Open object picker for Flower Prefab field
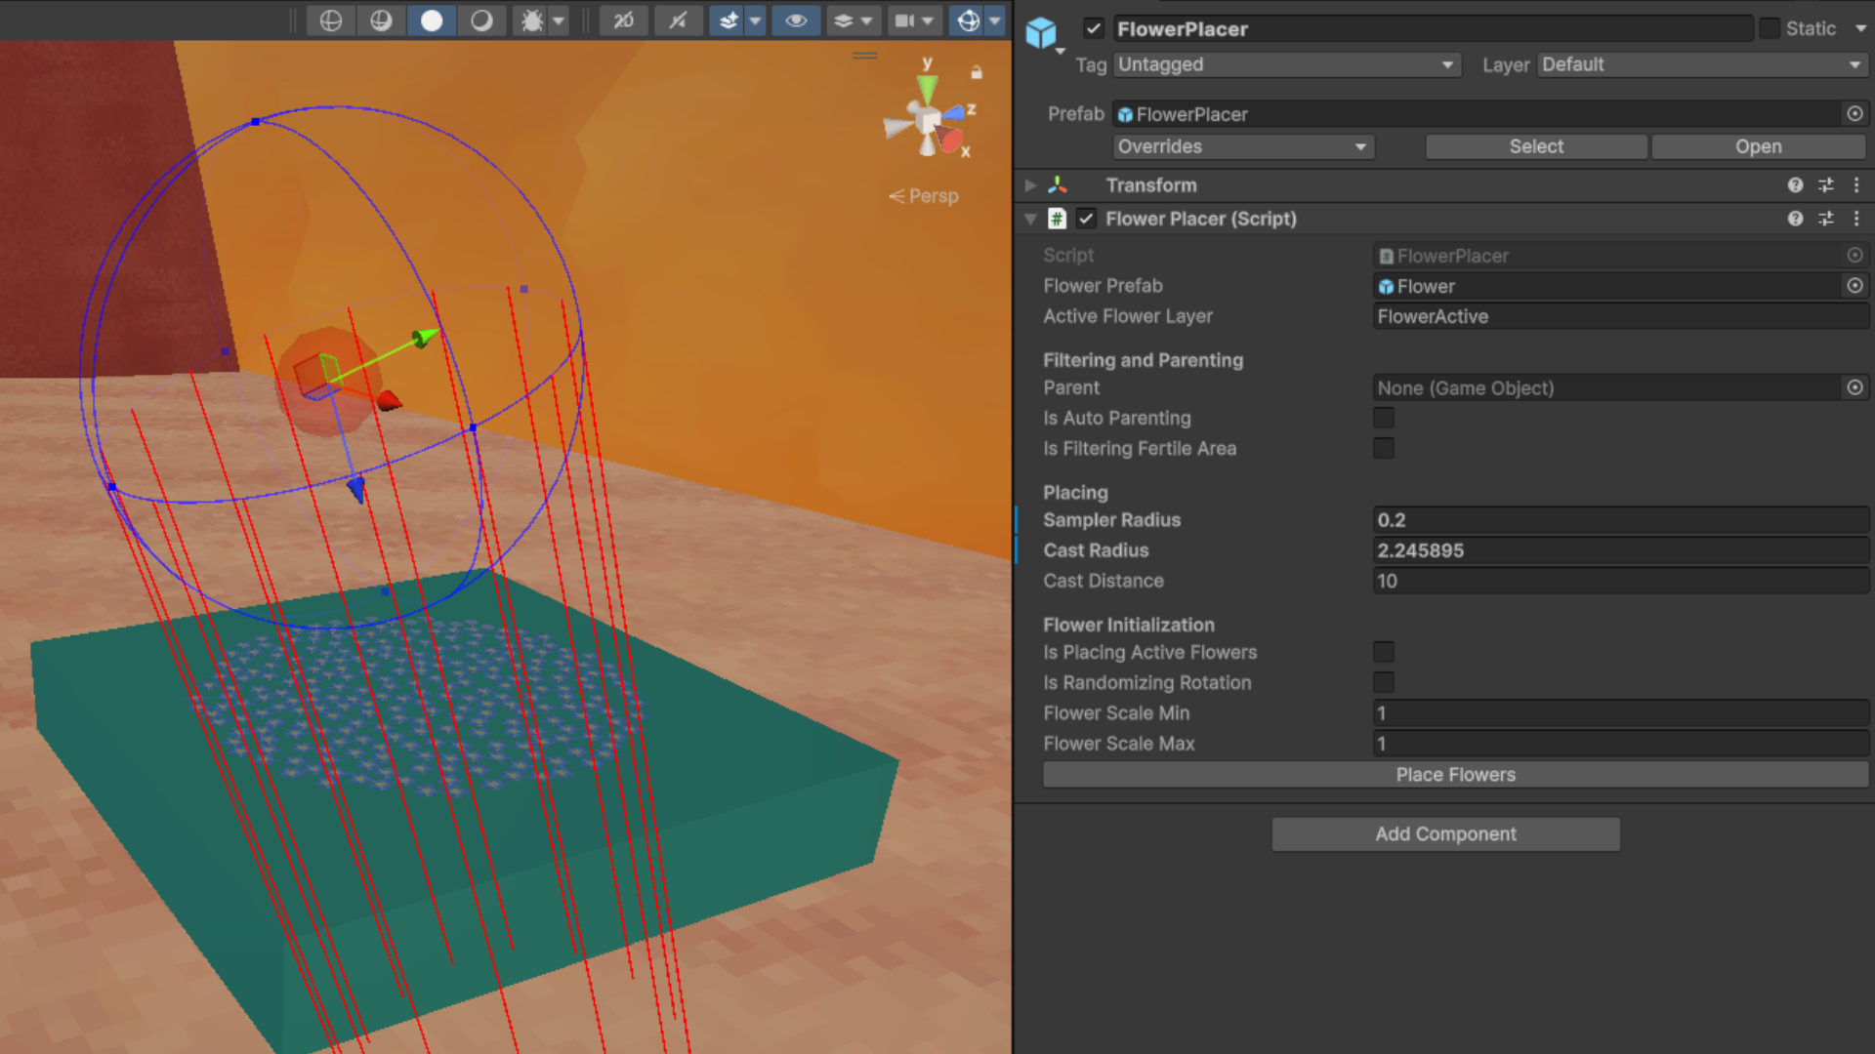 [x=1854, y=286]
